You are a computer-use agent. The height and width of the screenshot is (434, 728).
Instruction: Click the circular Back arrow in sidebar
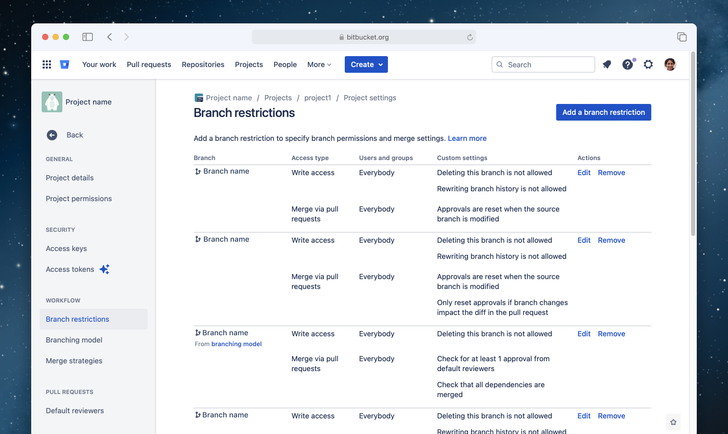[x=51, y=135]
